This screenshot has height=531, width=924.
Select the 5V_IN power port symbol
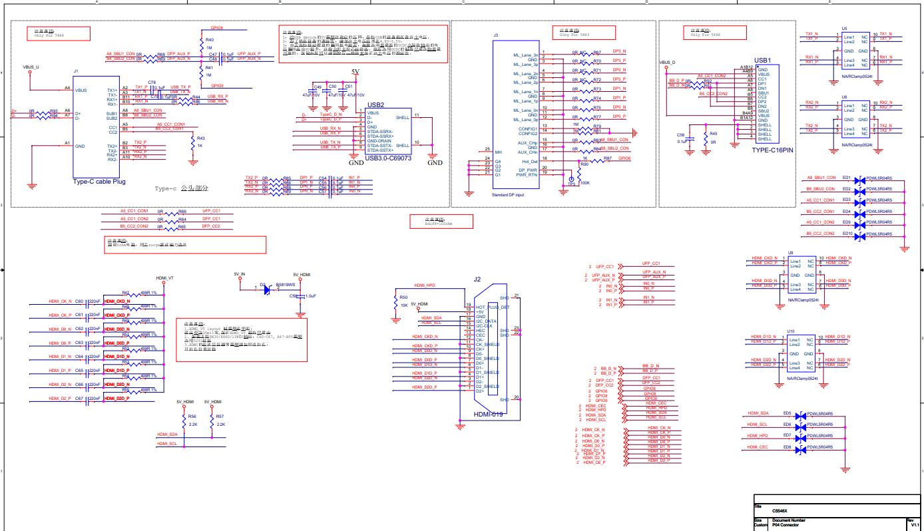(240, 279)
